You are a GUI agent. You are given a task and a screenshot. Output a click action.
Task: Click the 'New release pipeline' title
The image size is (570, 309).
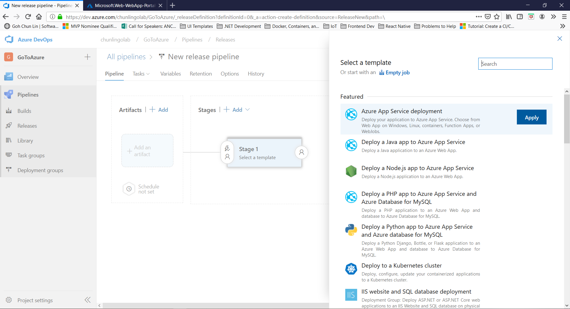click(203, 57)
